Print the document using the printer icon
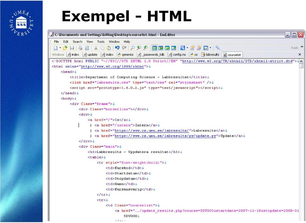The image size is (306, 223). click(80, 48)
